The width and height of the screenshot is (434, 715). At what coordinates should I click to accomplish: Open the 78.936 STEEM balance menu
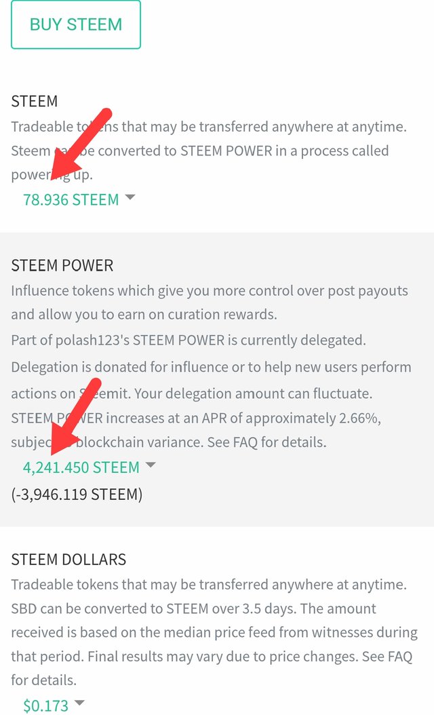click(71, 199)
